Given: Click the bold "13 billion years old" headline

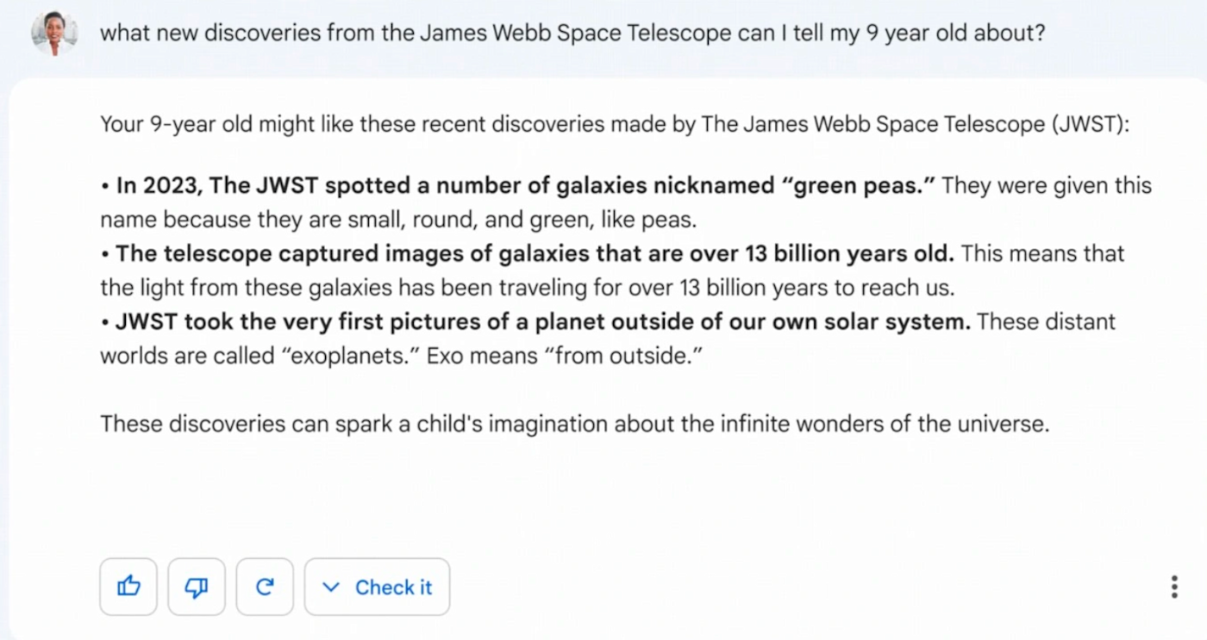Looking at the screenshot, I should 535,254.
